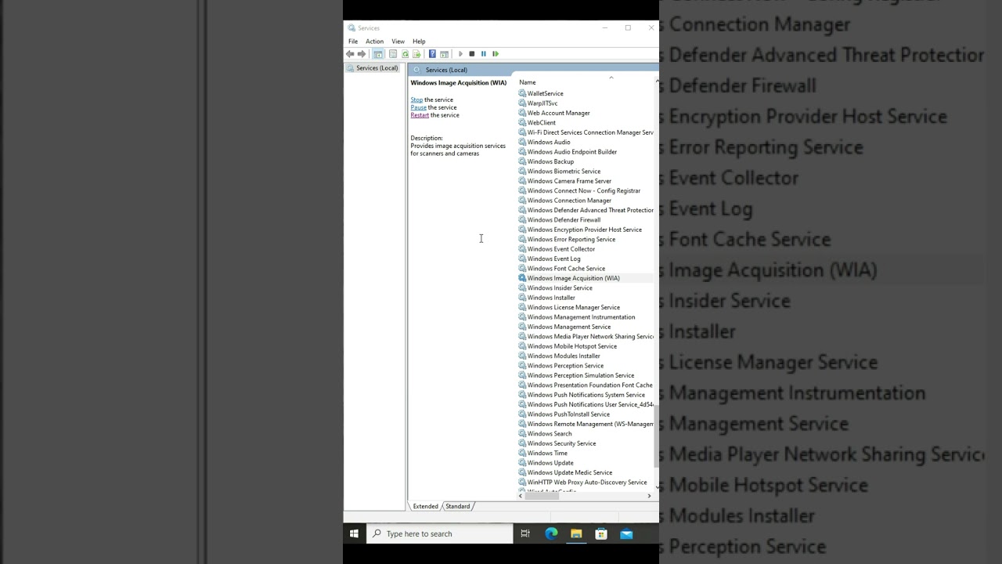1002x564 pixels.
Task: Open the Action menu
Action: click(374, 42)
